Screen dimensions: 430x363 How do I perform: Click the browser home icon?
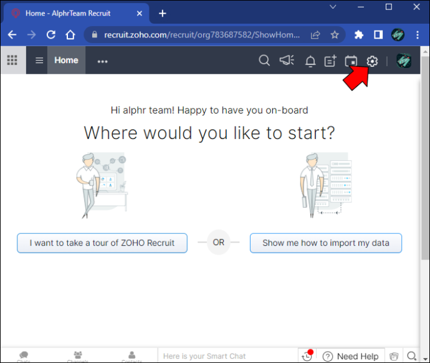[70, 35]
